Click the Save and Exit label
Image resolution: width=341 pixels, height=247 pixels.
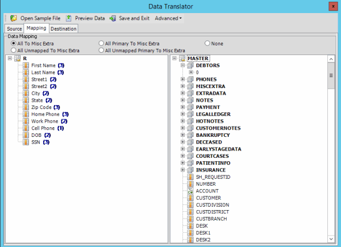tap(135, 18)
